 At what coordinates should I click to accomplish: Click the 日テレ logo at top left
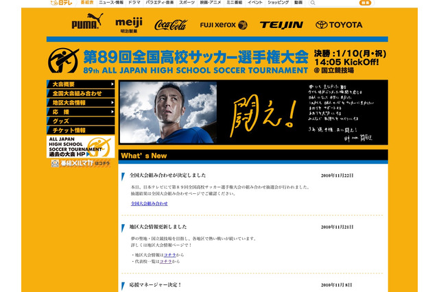point(61,3)
